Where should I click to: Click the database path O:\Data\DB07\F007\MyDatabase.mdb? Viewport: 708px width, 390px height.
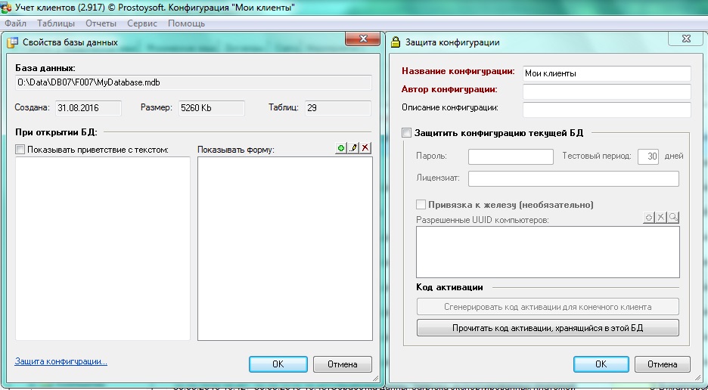point(193,82)
